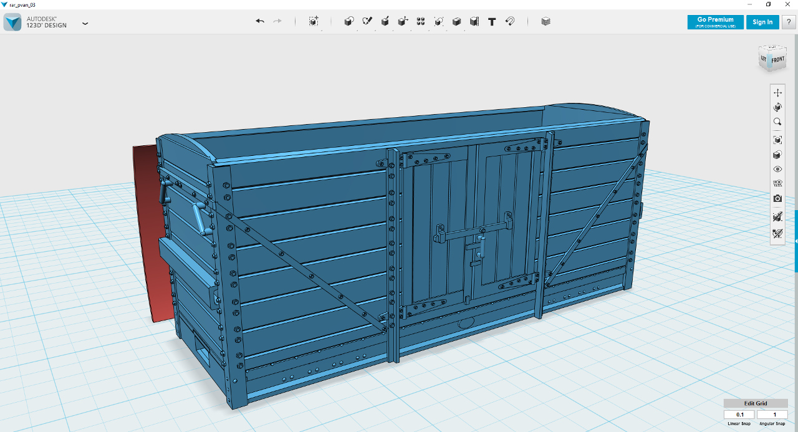Switch the view display mode
The image size is (798, 432).
[x=777, y=155]
